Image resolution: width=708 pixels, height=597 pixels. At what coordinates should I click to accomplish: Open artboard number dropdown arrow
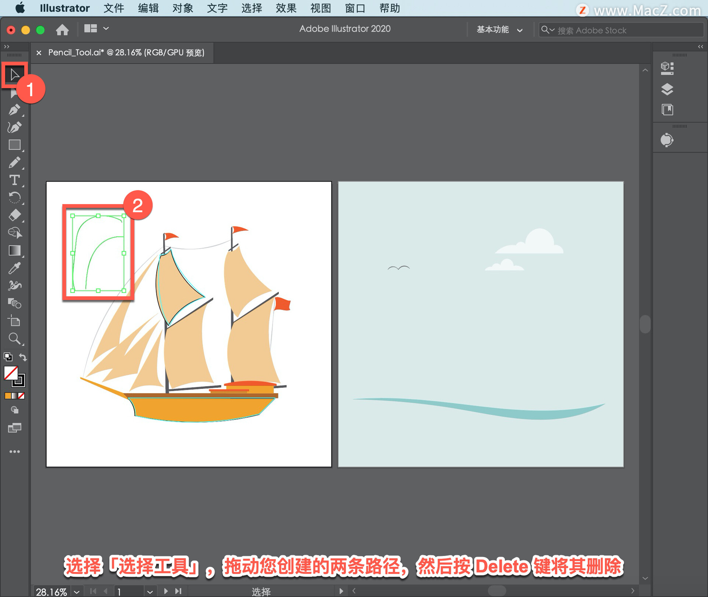tap(150, 592)
